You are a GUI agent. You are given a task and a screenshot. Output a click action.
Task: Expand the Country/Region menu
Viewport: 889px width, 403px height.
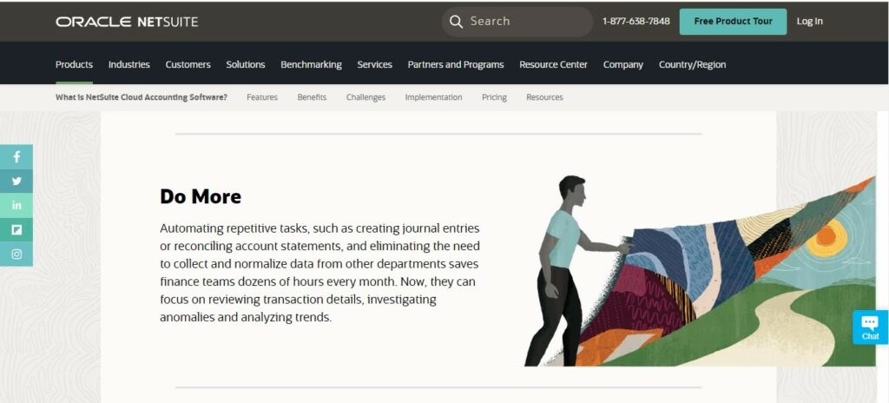[692, 65]
